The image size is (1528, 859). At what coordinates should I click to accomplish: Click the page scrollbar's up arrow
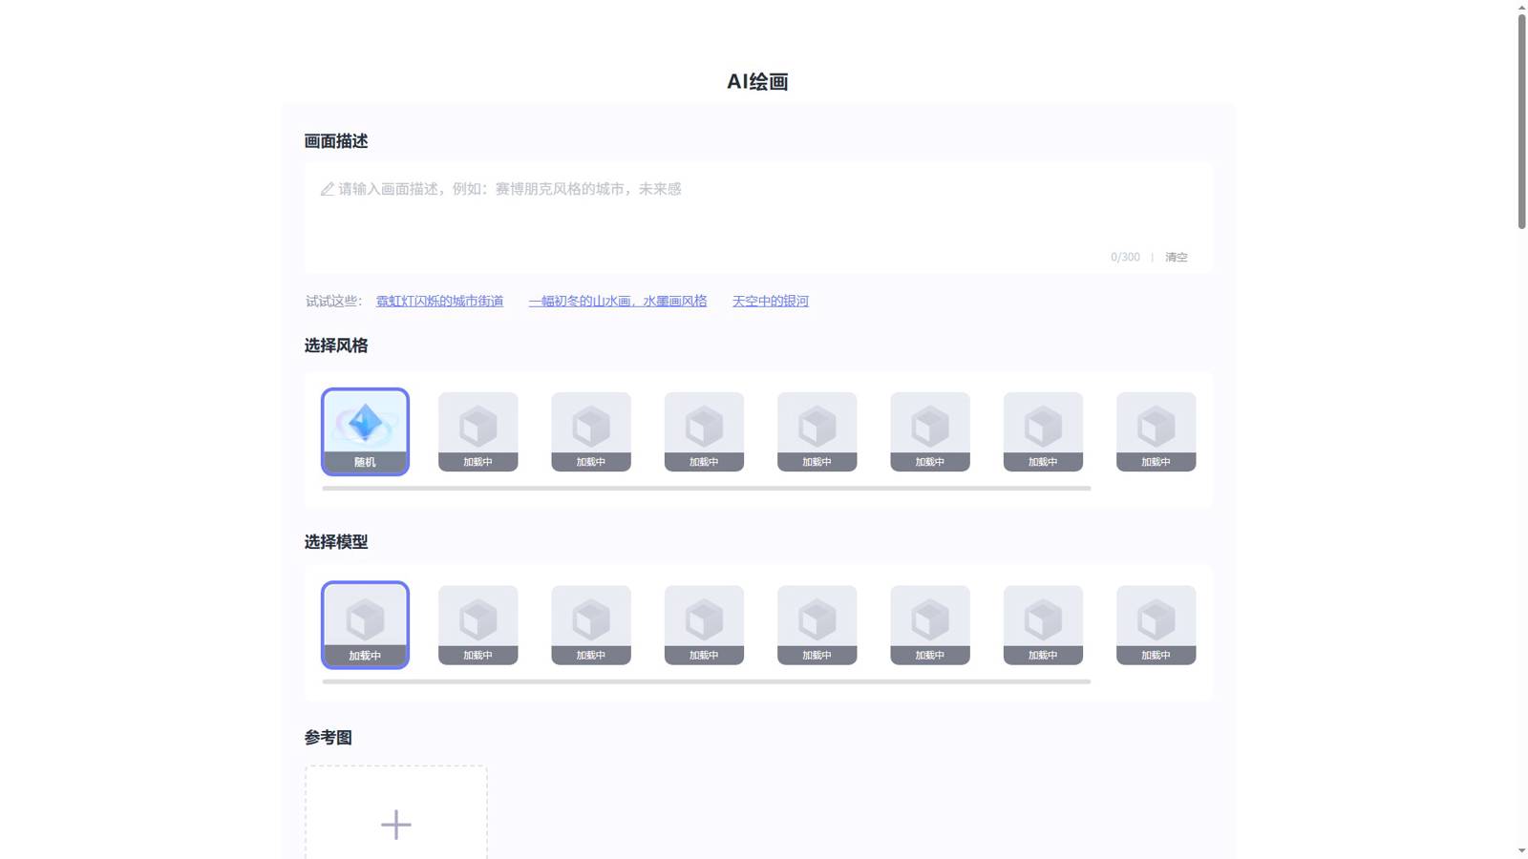pyautogui.click(x=1521, y=7)
